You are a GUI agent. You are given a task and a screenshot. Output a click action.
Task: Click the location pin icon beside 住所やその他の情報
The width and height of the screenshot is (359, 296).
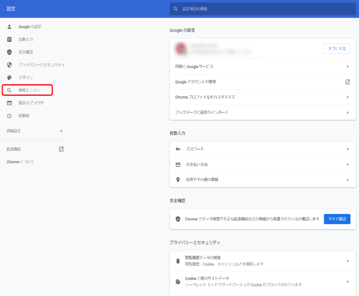pos(178,180)
